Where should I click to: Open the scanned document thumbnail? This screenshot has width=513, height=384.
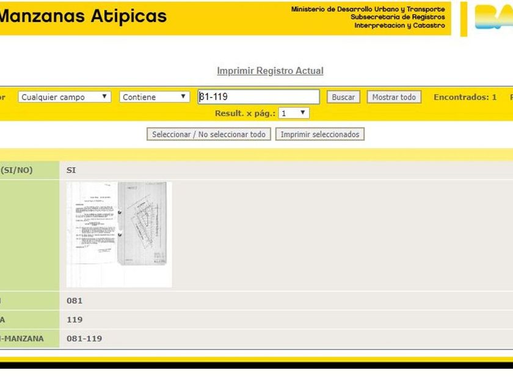[x=119, y=235]
